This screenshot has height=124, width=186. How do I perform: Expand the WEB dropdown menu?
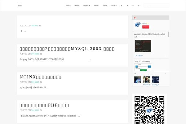114,6
